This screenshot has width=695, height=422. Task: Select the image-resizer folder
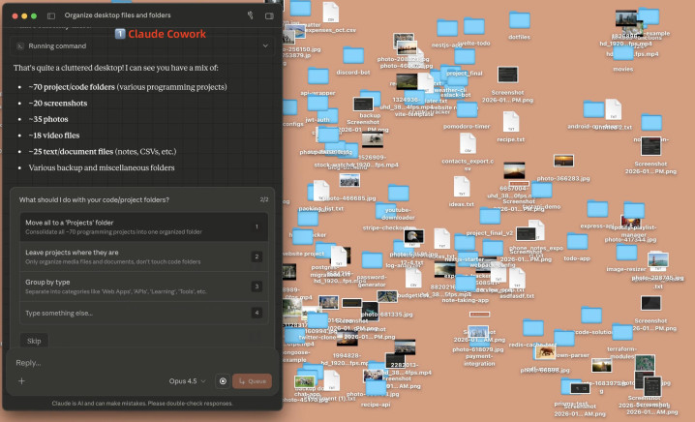626,253
